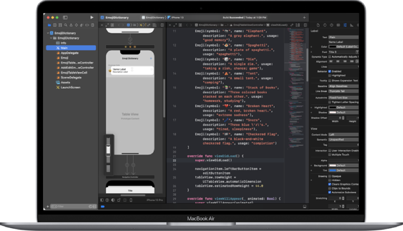Show the Size inspector ruler icon
The image size is (403, 231).
tap(352, 25)
